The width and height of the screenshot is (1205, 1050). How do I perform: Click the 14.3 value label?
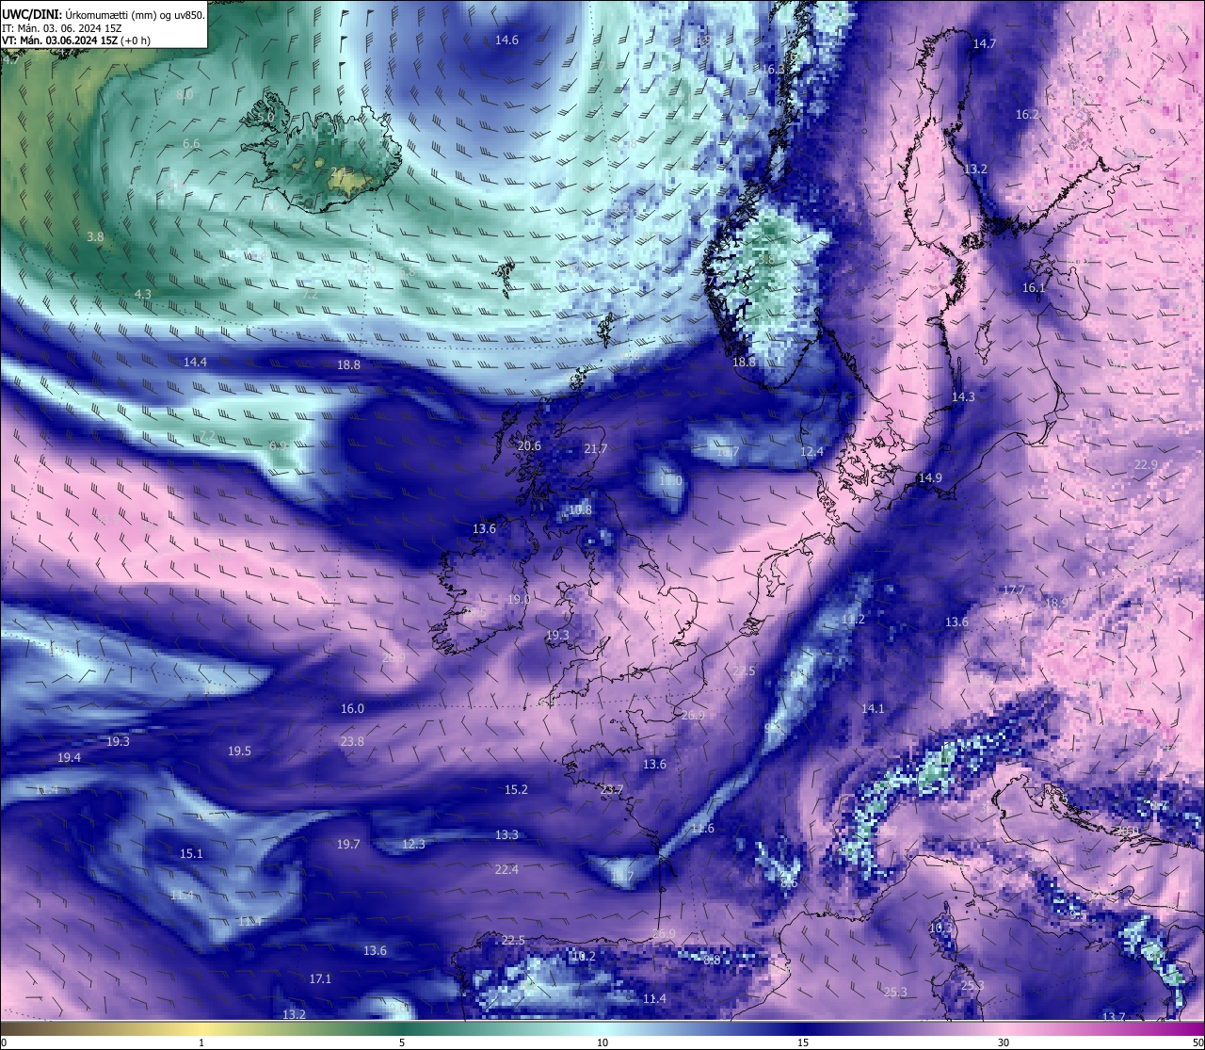[x=963, y=396]
